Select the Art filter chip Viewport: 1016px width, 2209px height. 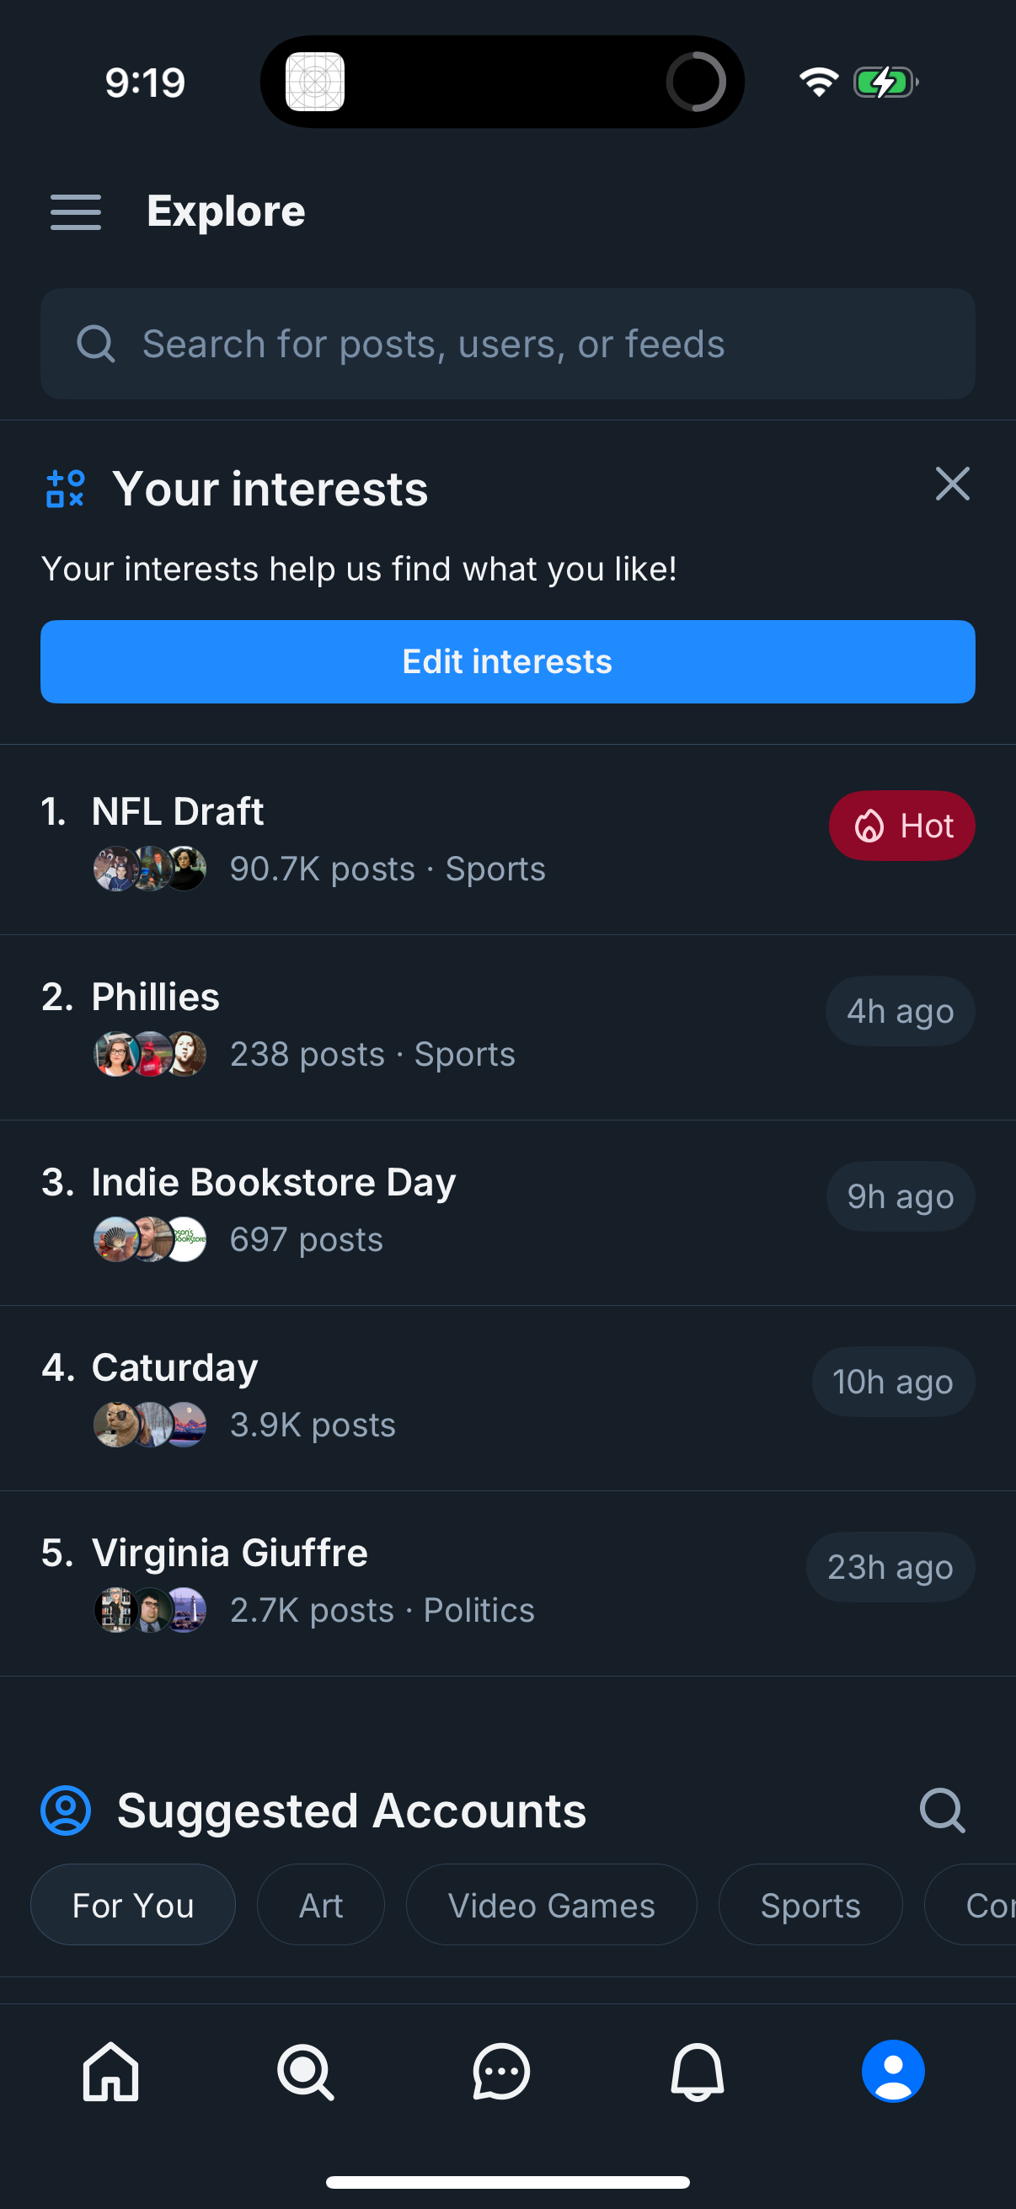[321, 1906]
